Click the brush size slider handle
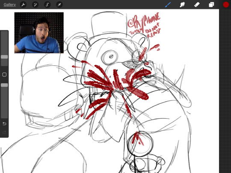The height and width of the screenshot is (173, 231). click(4, 57)
